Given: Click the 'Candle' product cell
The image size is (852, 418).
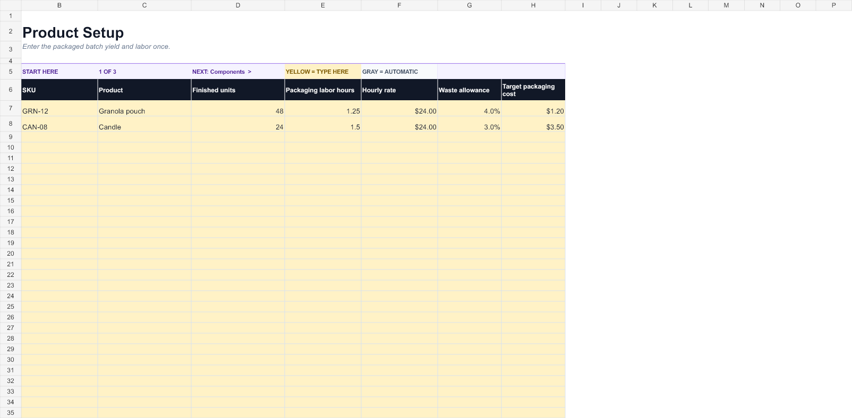Looking at the screenshot, I should (144, 124).
